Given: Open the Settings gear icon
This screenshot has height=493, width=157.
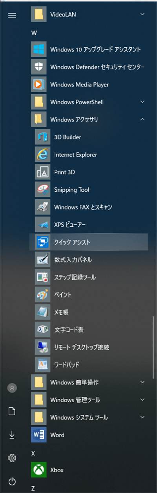Looking at the screenshot, I should coord(12,458).
